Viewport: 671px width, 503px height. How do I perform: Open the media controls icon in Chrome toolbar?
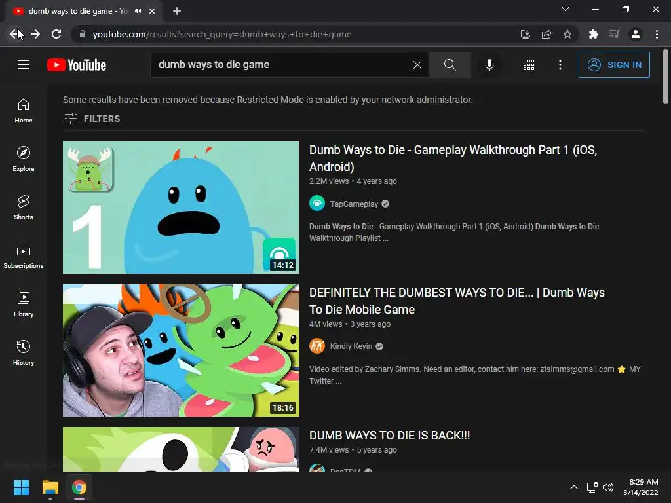click(615, 34)
